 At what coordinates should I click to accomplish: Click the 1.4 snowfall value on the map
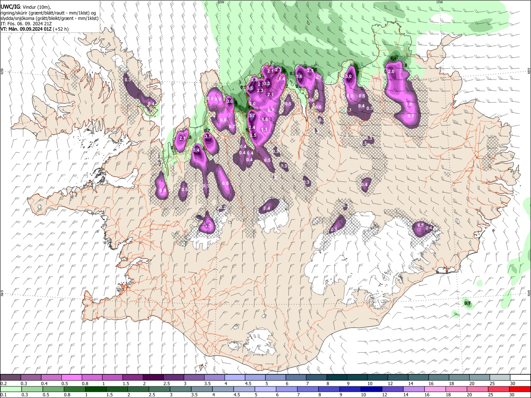pos(282,79)
